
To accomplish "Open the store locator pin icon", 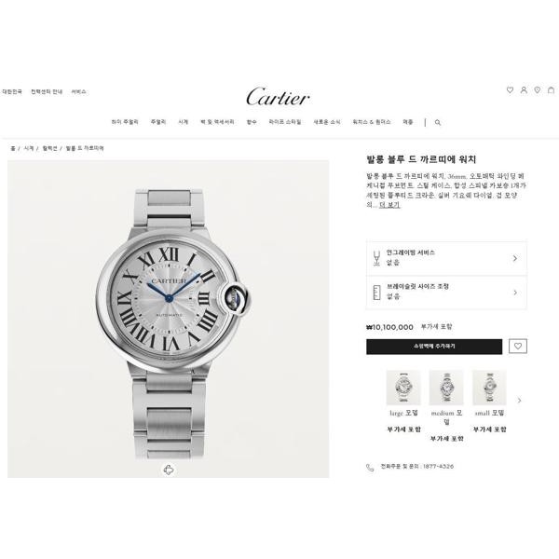I will coord(538,90).
